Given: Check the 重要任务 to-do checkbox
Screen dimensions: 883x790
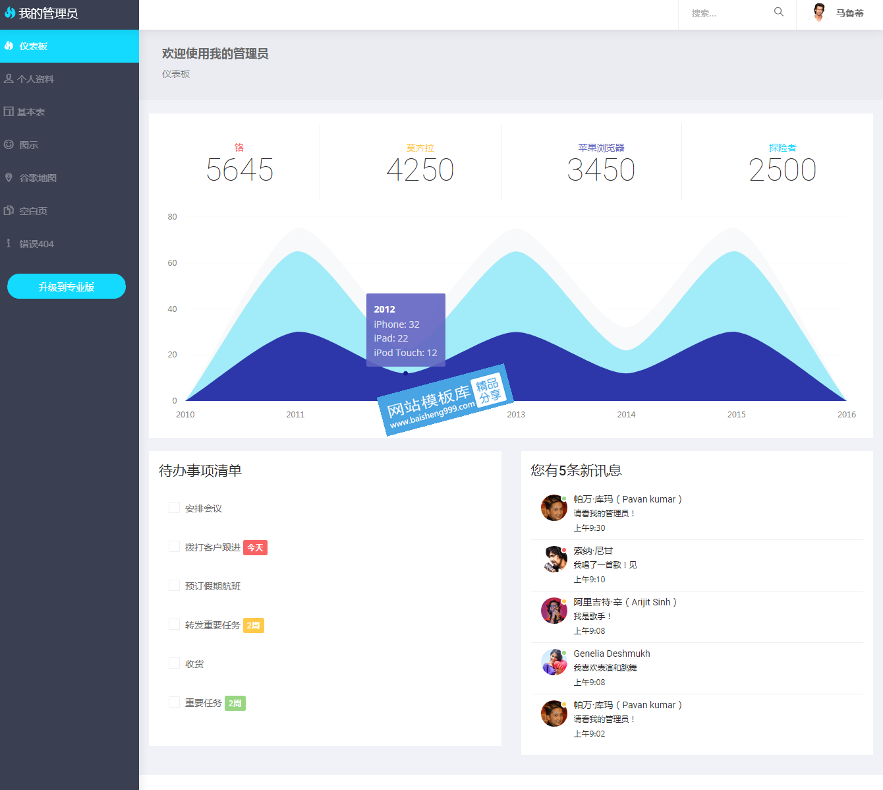Looking at the screenshot, I should point(174,702).
